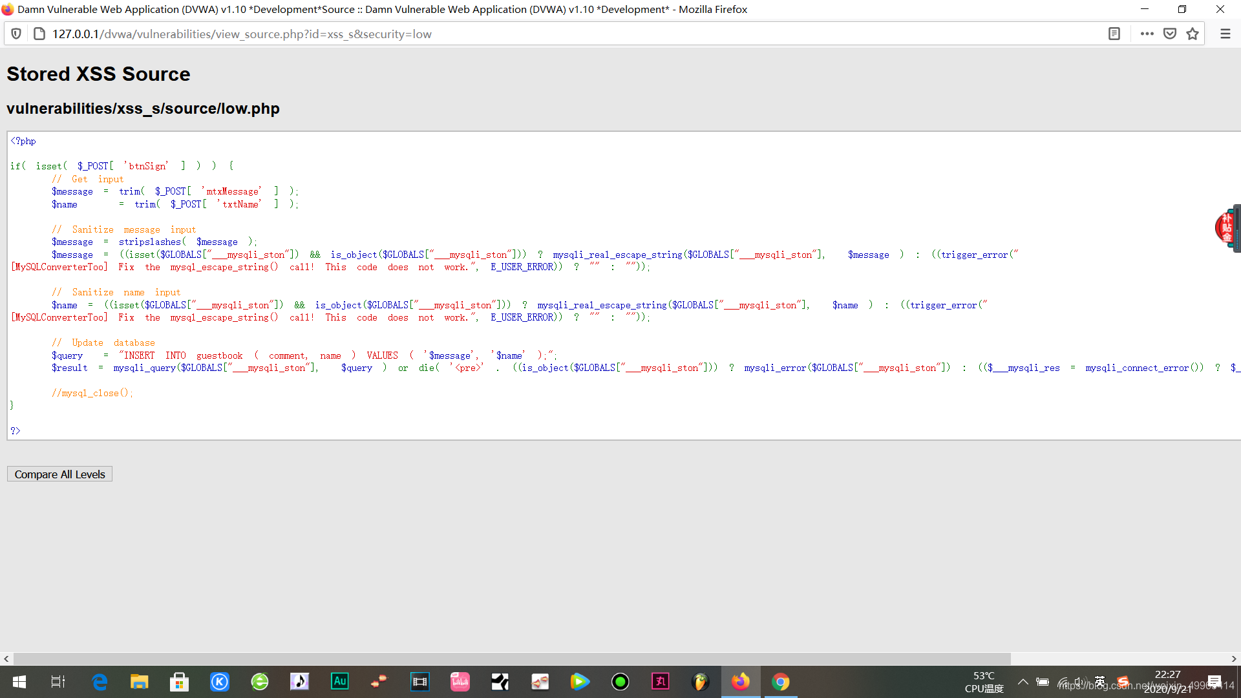Image resolution: width=1241 pixels, height=698 pixels.
Task: Open Microsoft Store from taskbar
Action: (179, 682)
